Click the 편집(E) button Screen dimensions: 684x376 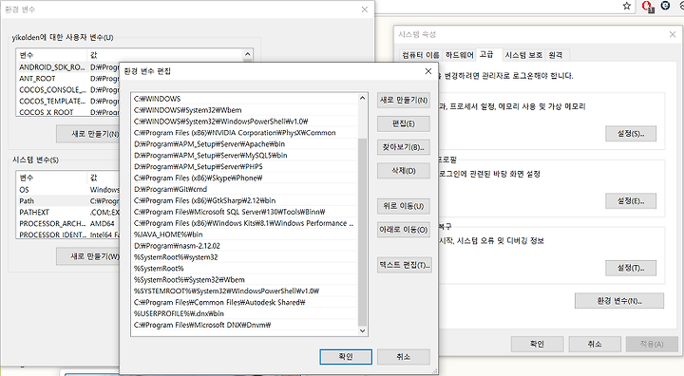[x=404, y=123]
